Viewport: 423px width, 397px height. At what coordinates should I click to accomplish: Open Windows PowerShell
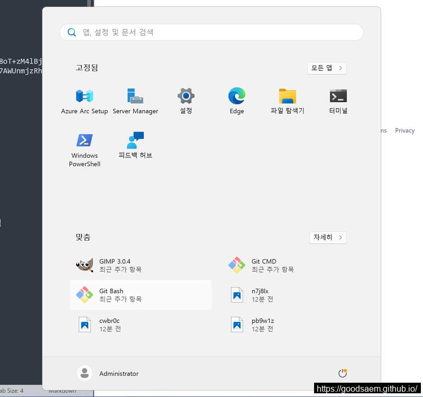(x=85, y=150)
